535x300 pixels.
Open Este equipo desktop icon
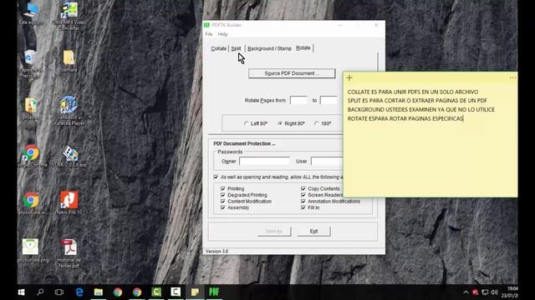(x=31, y=13)
